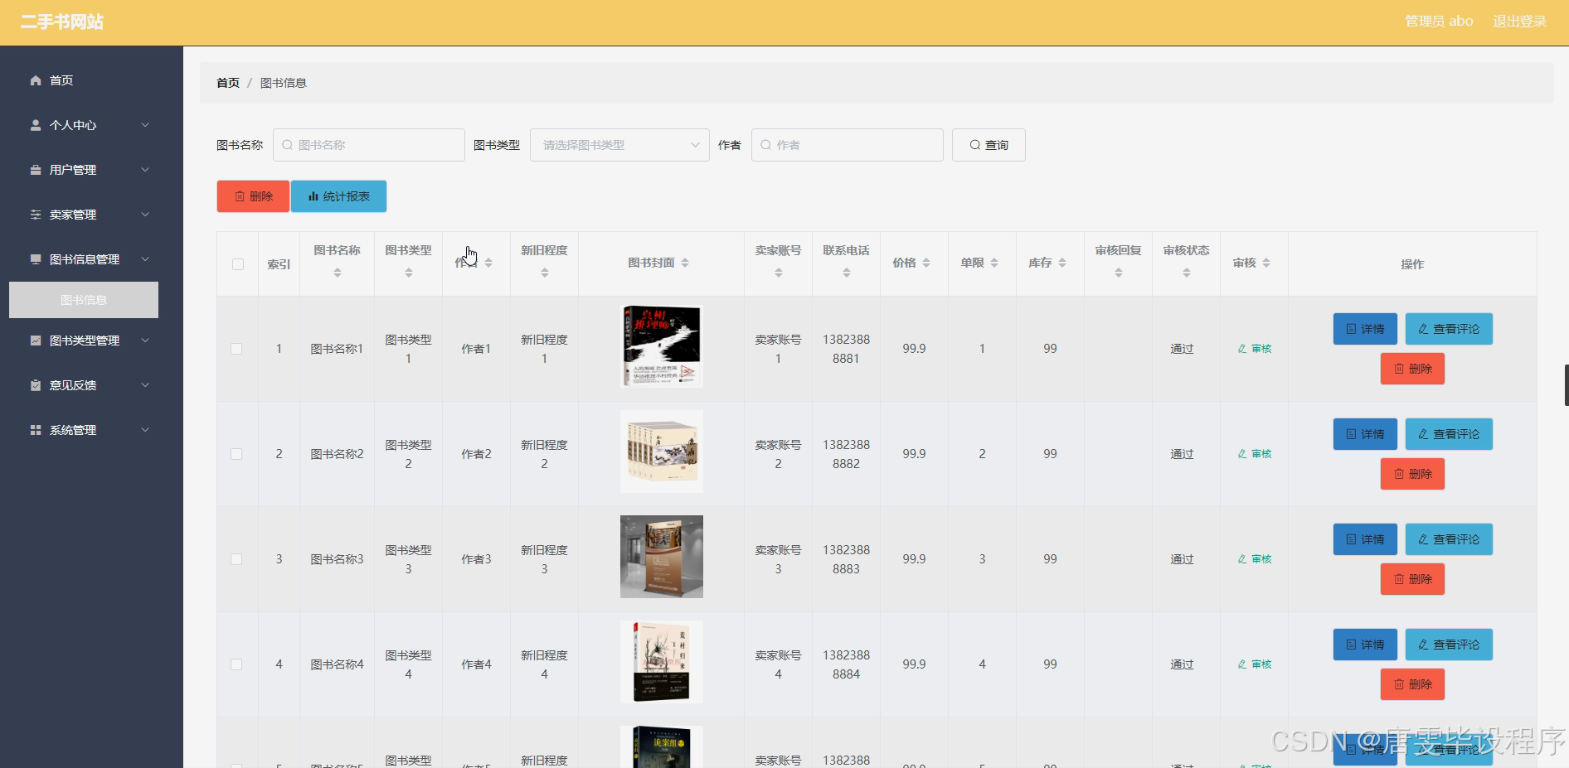
Task: Sort by 审核状态 column arrows
Action: coord(1187,273)
